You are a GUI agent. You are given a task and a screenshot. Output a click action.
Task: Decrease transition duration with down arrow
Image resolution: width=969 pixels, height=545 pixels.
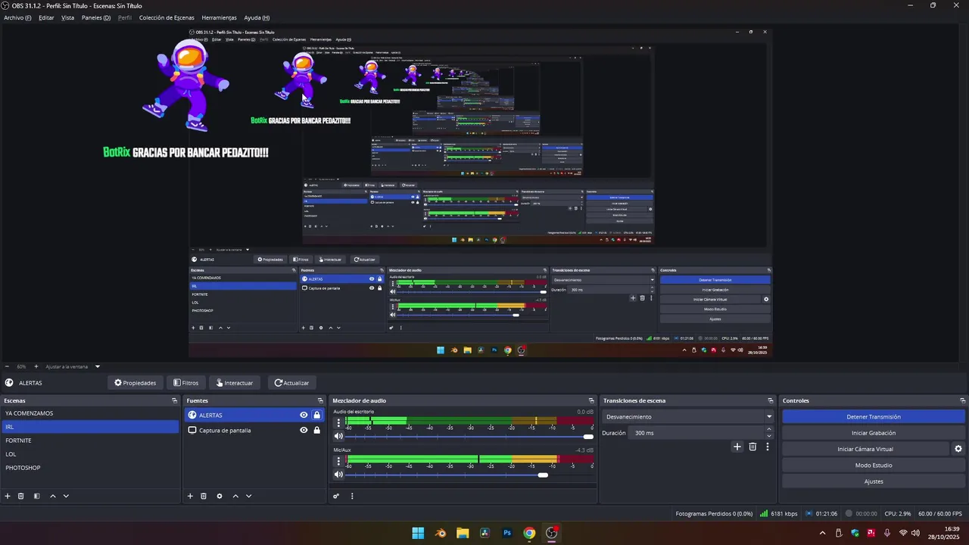pyautogui.click(x=769, y=436)
